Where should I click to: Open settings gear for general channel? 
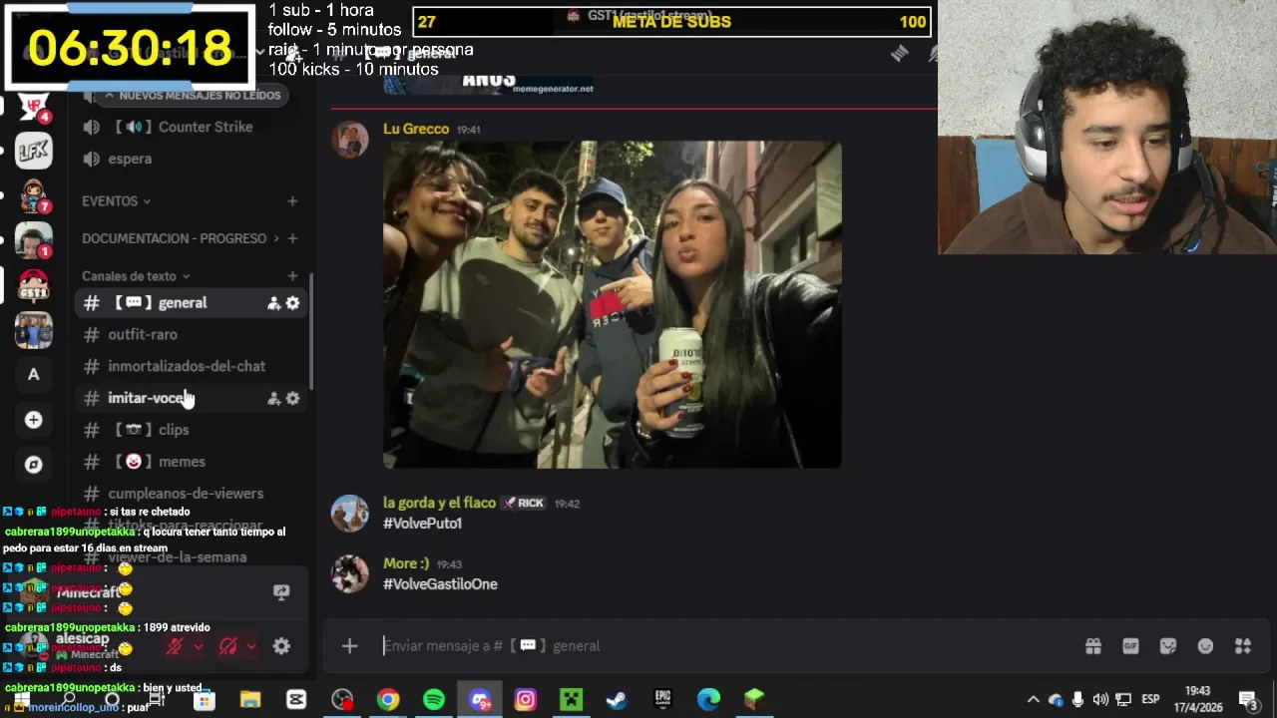292,303
